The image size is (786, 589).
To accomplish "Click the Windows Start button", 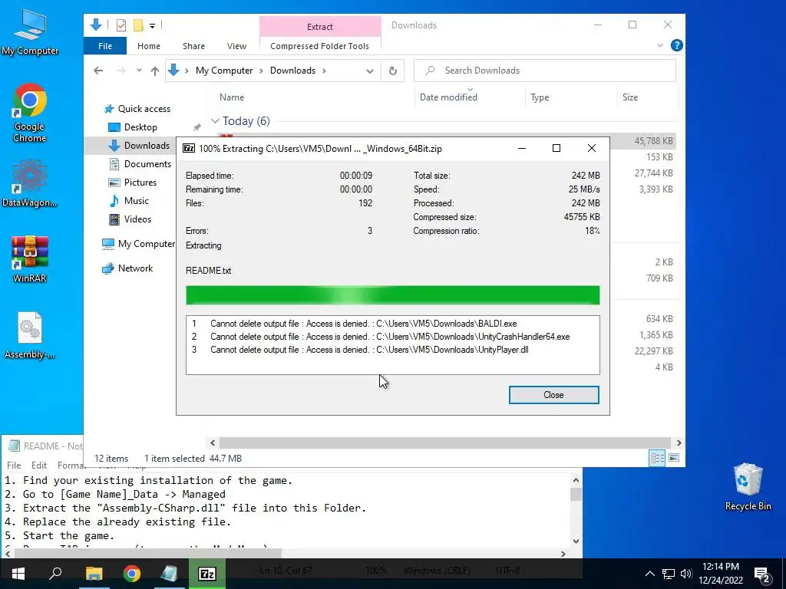I will point(18,574).
